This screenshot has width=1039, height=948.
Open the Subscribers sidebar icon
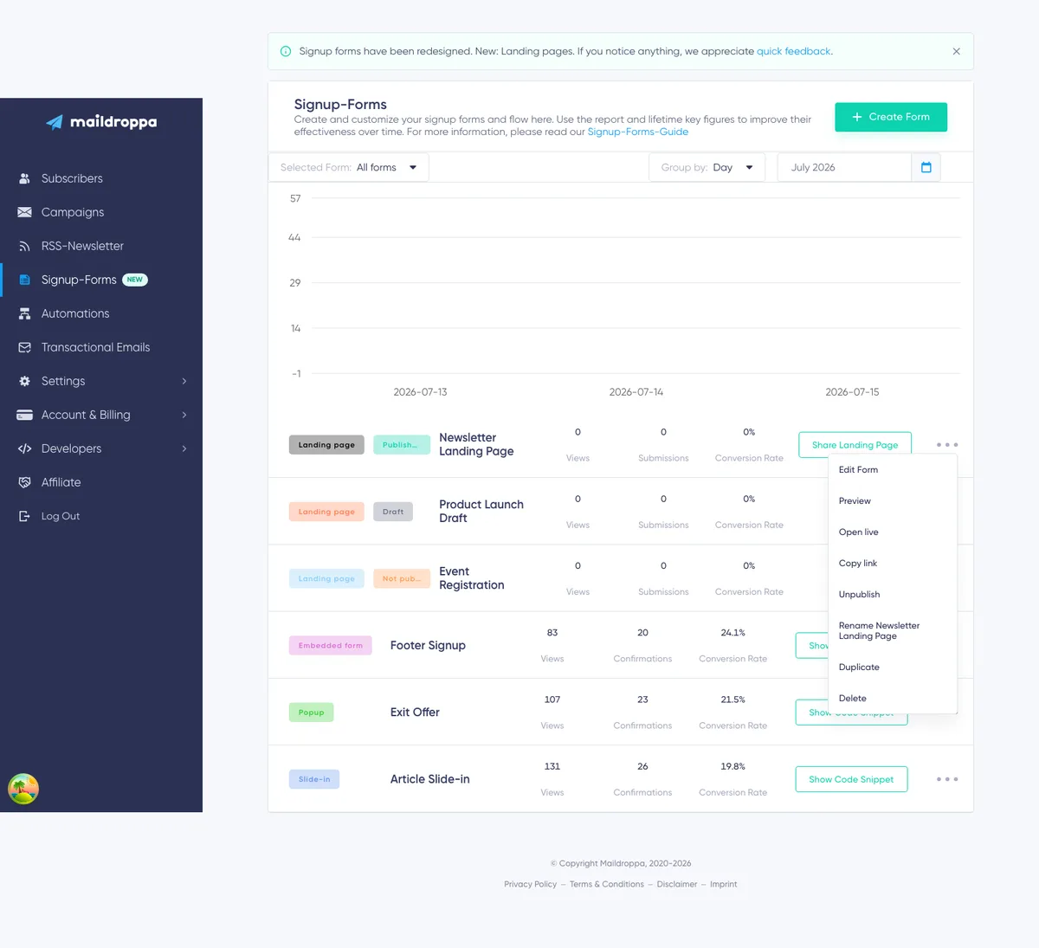click(x=24, y=178)
